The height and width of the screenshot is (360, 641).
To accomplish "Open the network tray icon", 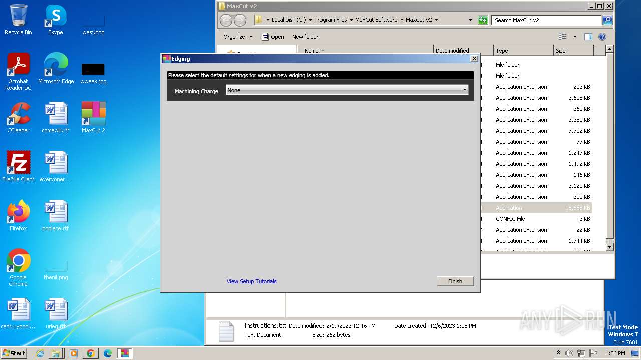I will pos(581,353).
